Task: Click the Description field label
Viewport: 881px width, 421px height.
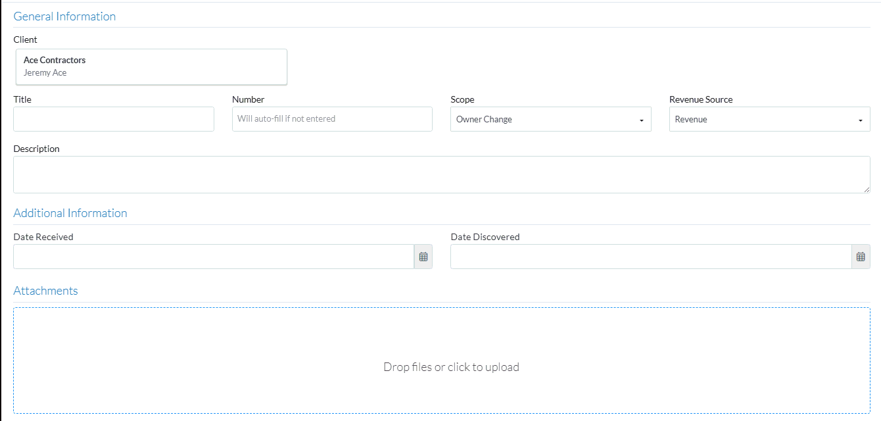Action: click(x=36, y=149)
